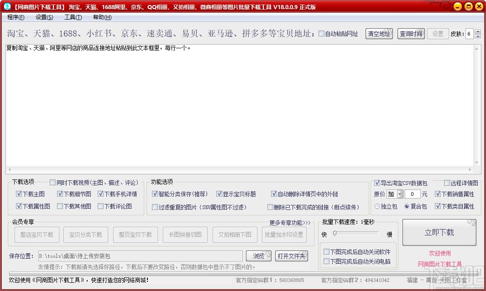This screenshot has width=486, height=291.
Task: Increase skin number with up arrow
Action: [478, 31]
